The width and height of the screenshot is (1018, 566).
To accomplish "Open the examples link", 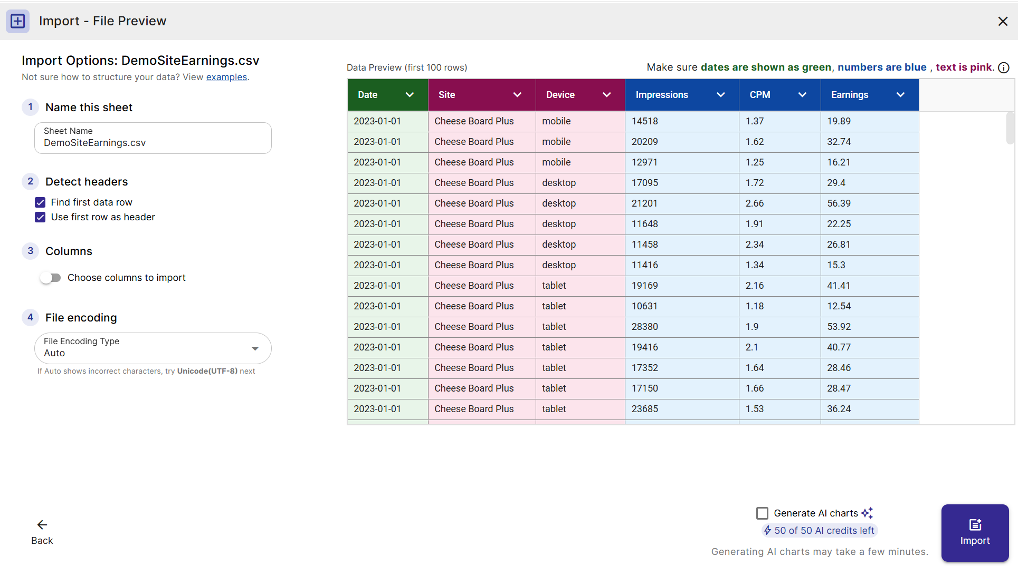I will [226, 77].
